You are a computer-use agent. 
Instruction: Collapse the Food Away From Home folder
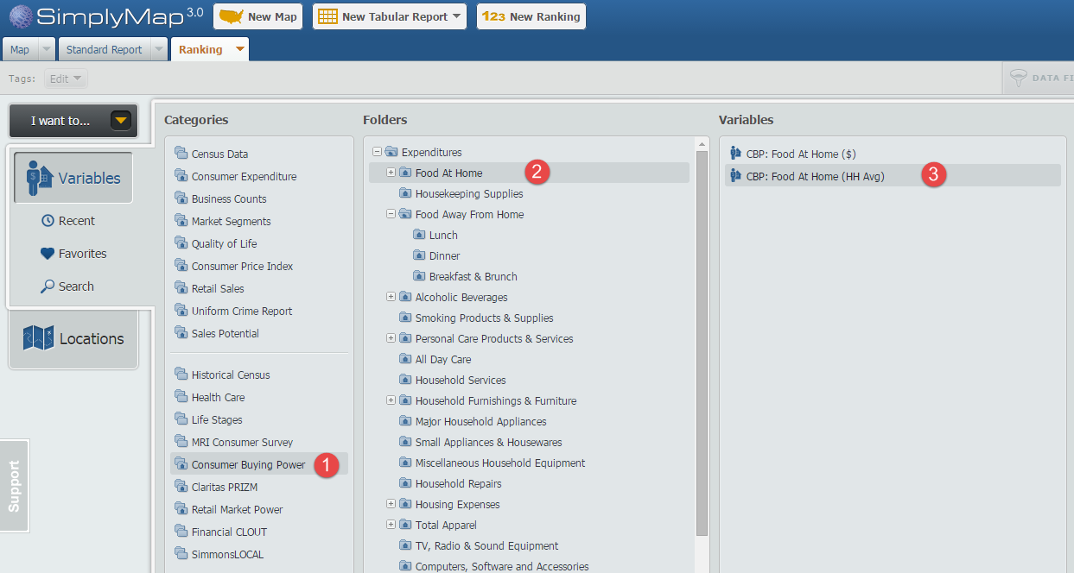391,214
